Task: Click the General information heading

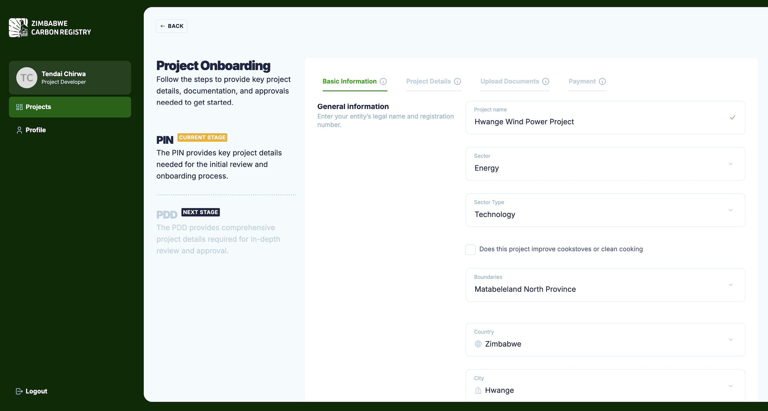Action: click(x=353, y=107)
